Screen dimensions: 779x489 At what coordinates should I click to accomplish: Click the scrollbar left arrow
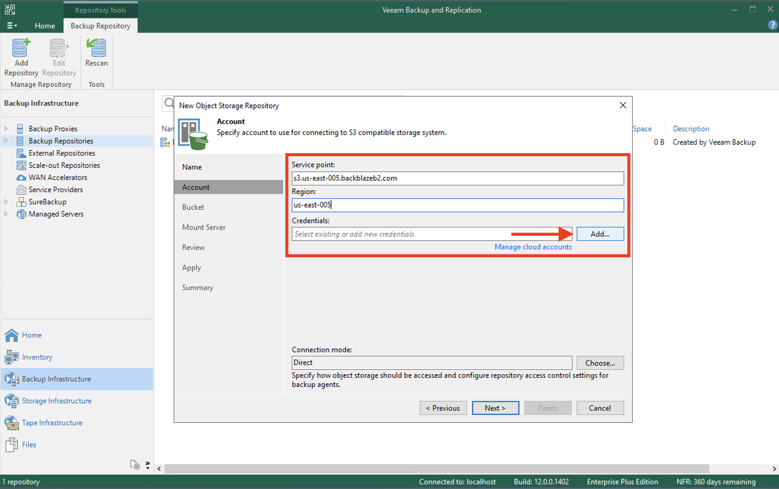point(159,469)
